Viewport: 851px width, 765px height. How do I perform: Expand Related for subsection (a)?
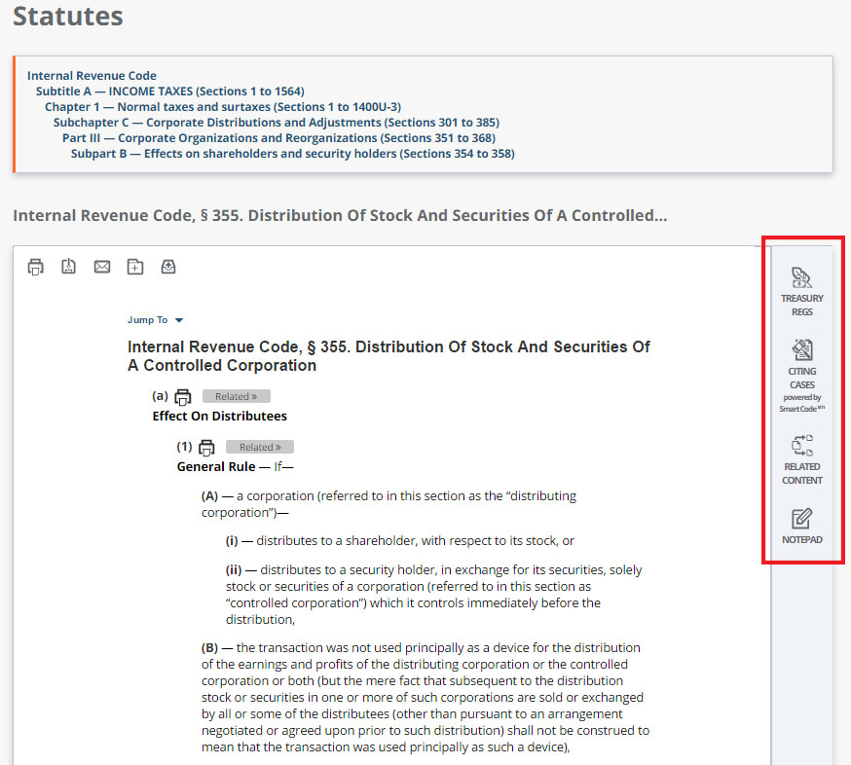236,397
